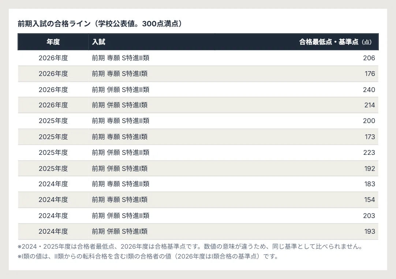This screenshot has height=279, width=396.
Task: Select score 223 in the table
Action: coord(369,153)
